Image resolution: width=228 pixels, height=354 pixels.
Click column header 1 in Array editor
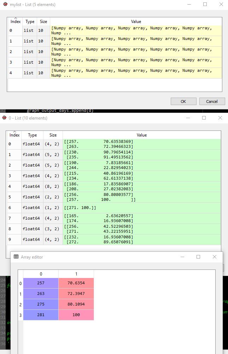coord(76,274)
